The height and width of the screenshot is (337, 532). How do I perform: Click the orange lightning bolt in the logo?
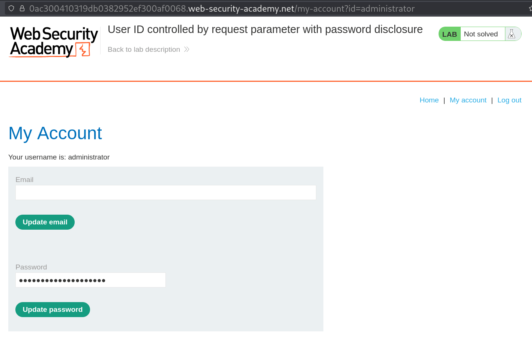(83, 49)
